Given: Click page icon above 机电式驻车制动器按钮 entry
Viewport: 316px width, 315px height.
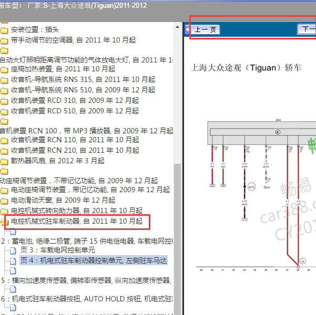Looking at the screenshot, I should coord(13,289).
